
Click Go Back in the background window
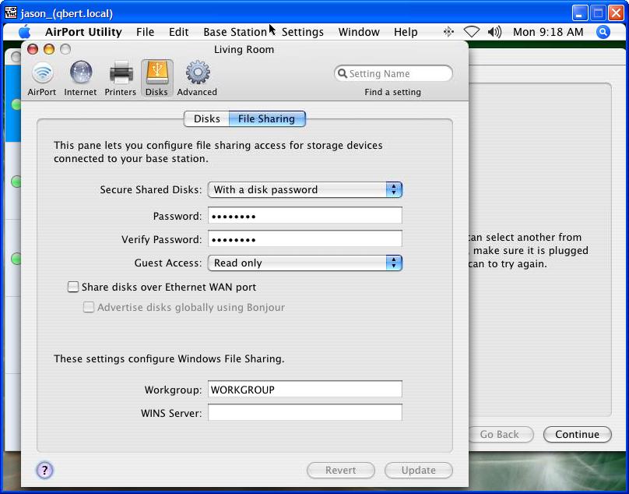[x=500, y=434]
